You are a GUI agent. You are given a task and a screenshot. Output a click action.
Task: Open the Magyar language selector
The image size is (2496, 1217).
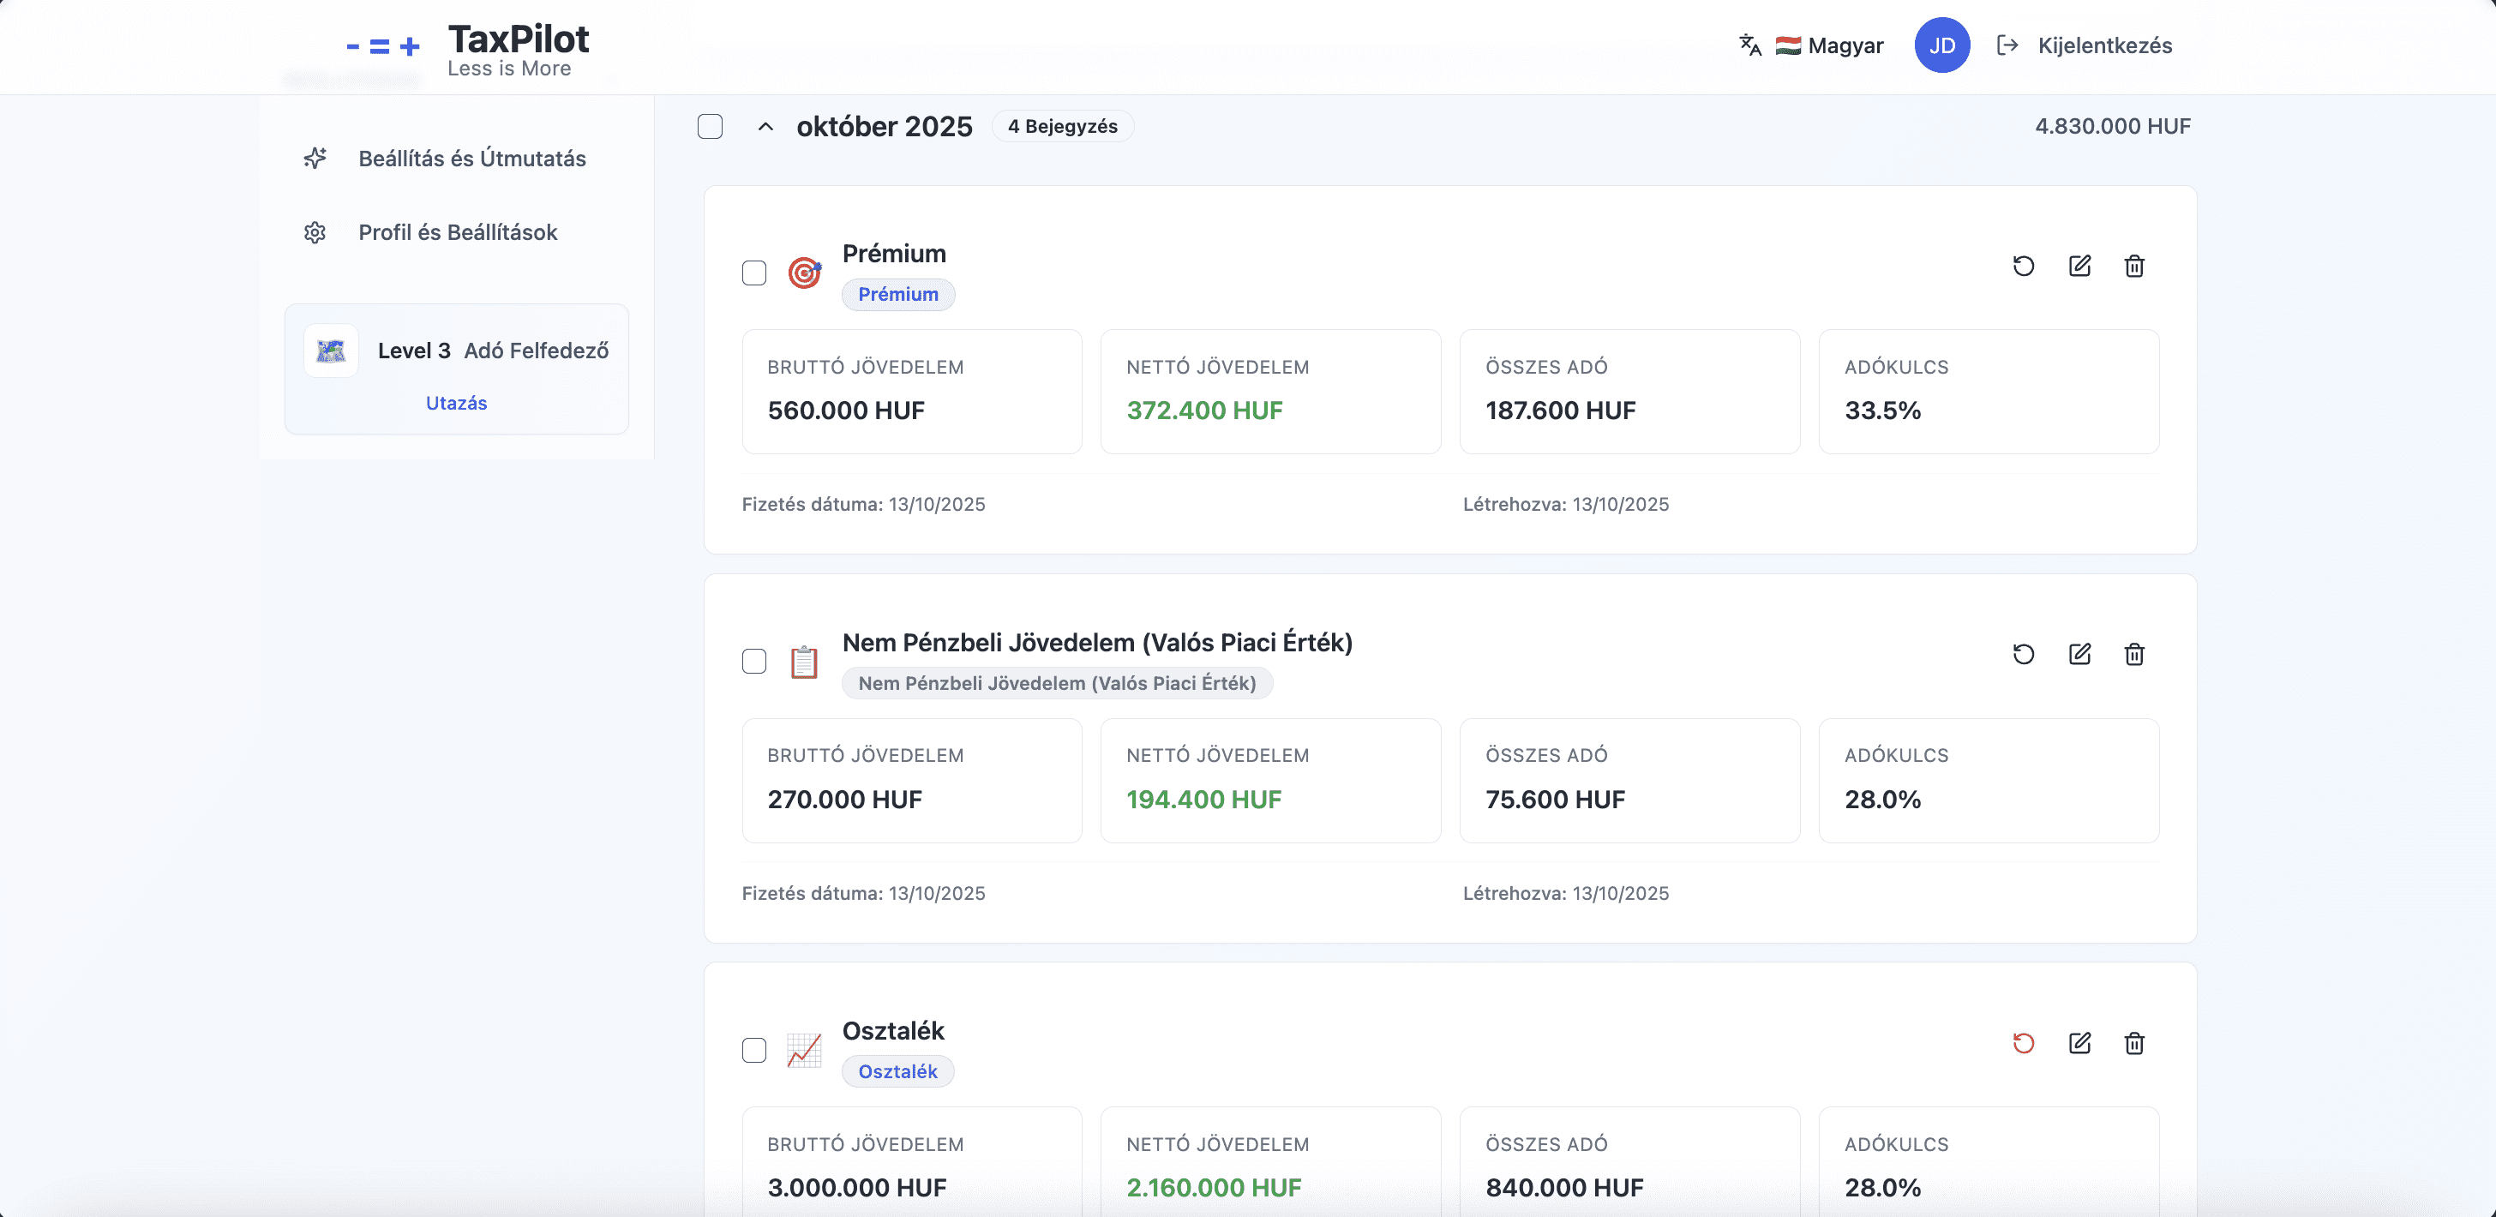[x=1811, y=45]
